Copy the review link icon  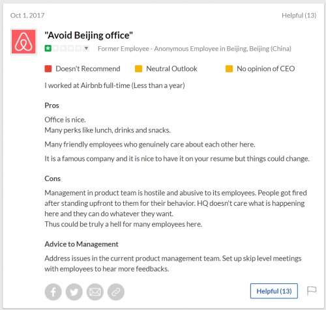116,292
